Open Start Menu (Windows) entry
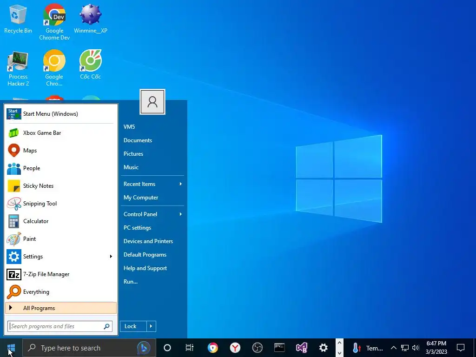This screenshot has width=476, height=357. 61,114
